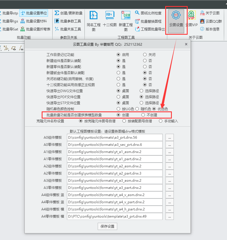Browse for A1组件模板 file

coord(170,152)
